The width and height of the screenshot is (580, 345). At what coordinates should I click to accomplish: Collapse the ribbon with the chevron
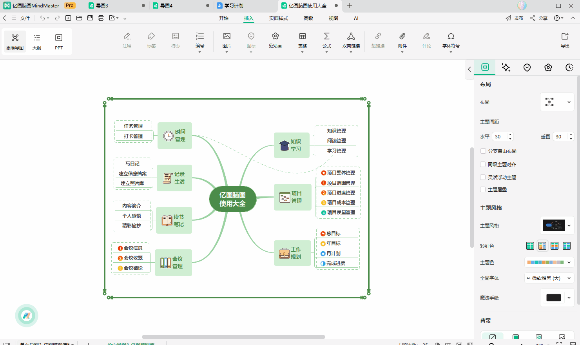coord(573,18)
